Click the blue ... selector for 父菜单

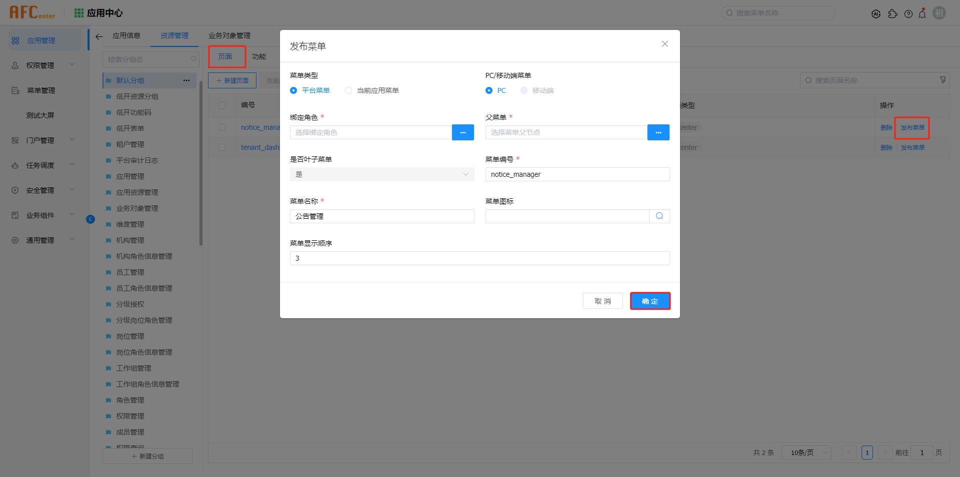(x=658, y=132)
